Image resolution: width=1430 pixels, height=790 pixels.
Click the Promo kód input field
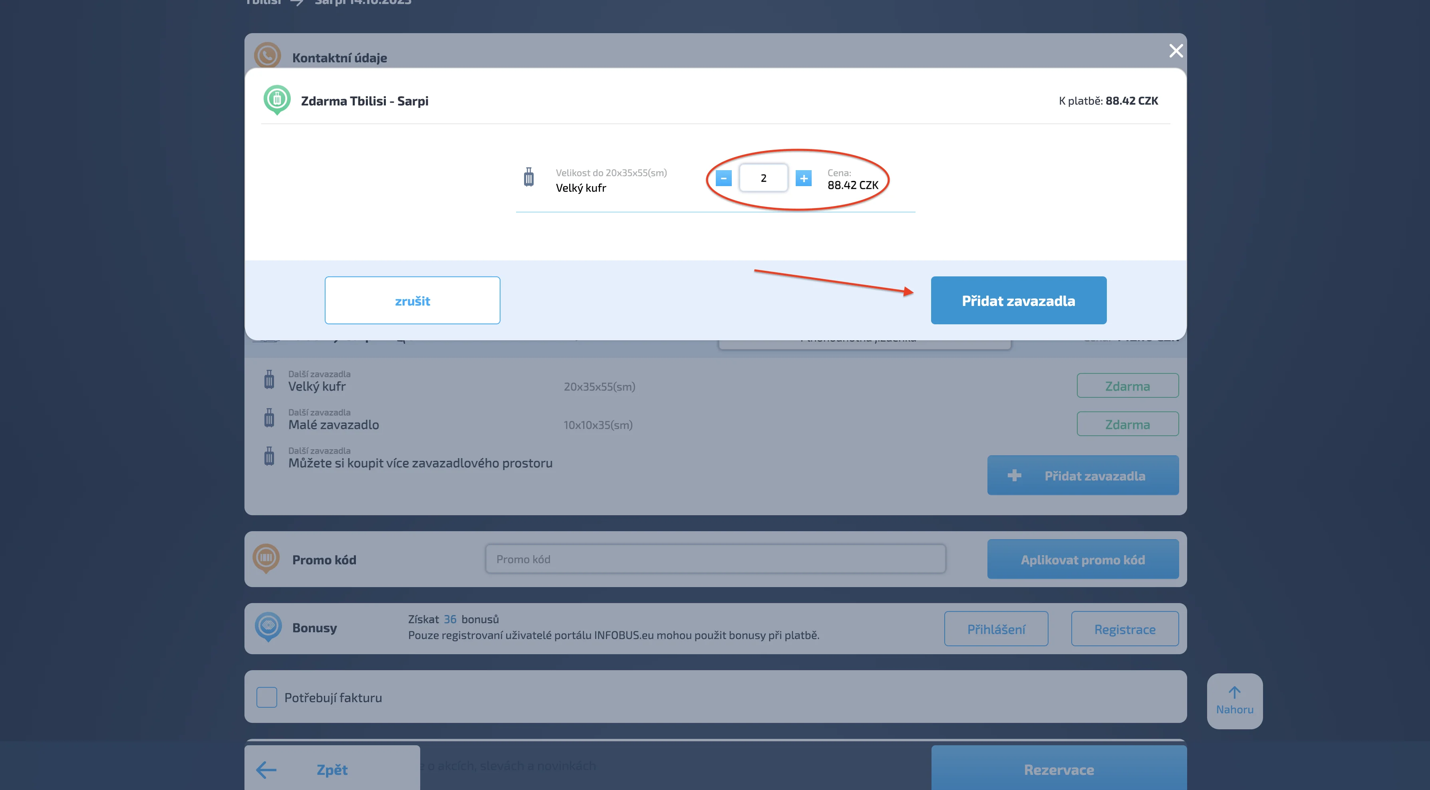tap(715, 559)
